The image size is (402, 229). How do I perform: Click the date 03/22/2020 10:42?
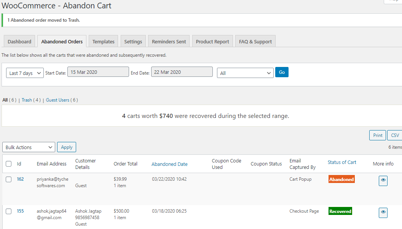tap(169, 179)
